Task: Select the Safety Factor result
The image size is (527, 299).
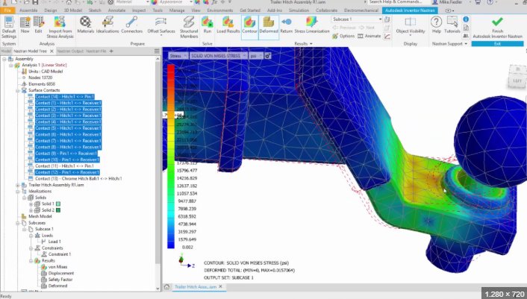Action: [60, 280]
